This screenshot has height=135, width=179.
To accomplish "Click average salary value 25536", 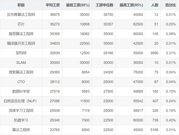I will (55, 111).
